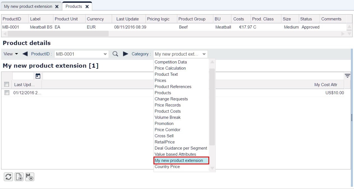Click the date filter input field
354x189 pixels.
23,76
